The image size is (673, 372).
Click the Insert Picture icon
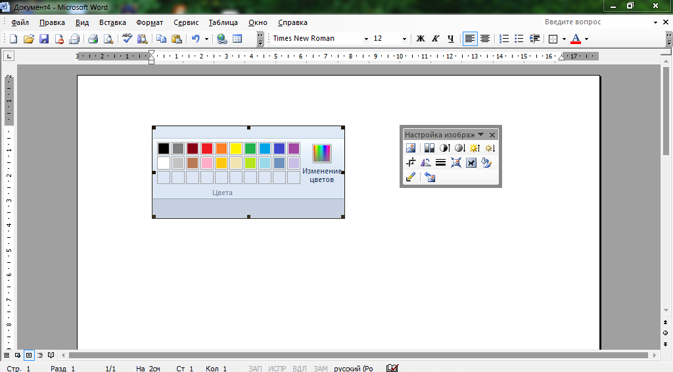click(x=411, y=149)
